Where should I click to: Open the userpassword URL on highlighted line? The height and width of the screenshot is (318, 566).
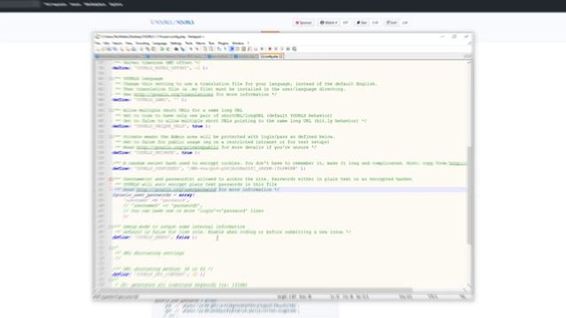tap(176, 190)
